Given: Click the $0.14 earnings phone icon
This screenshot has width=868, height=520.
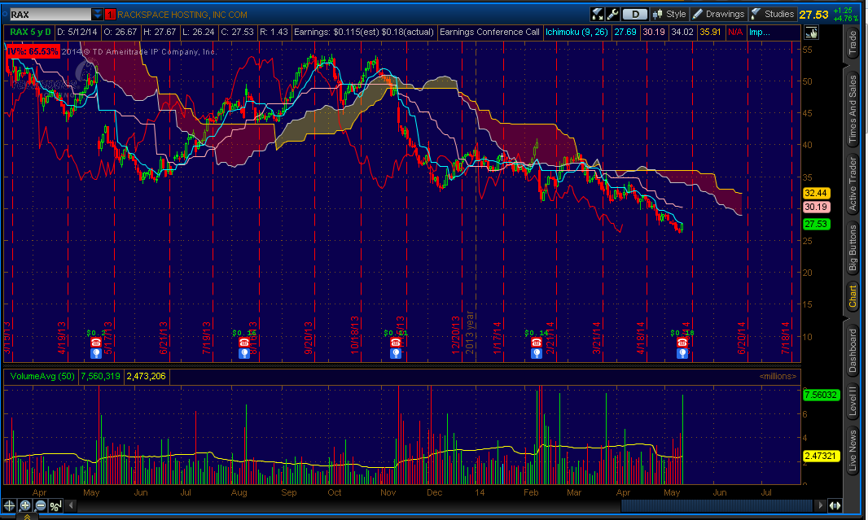Looking at the screenshot, I should coord(537,343).
